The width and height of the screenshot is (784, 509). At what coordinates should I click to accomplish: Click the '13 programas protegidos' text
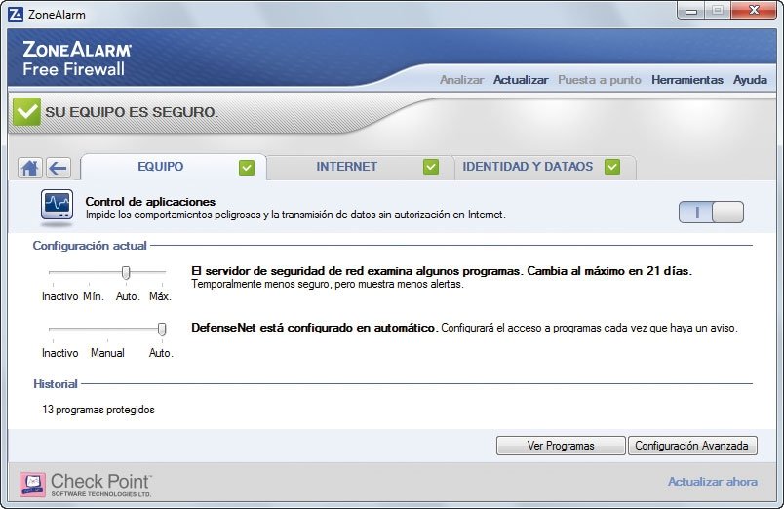point(98,410)
